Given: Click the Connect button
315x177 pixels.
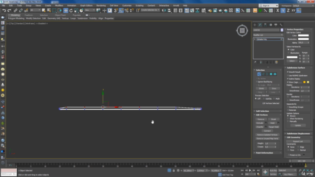Looking at the screenshot, I should click(267, 131).
